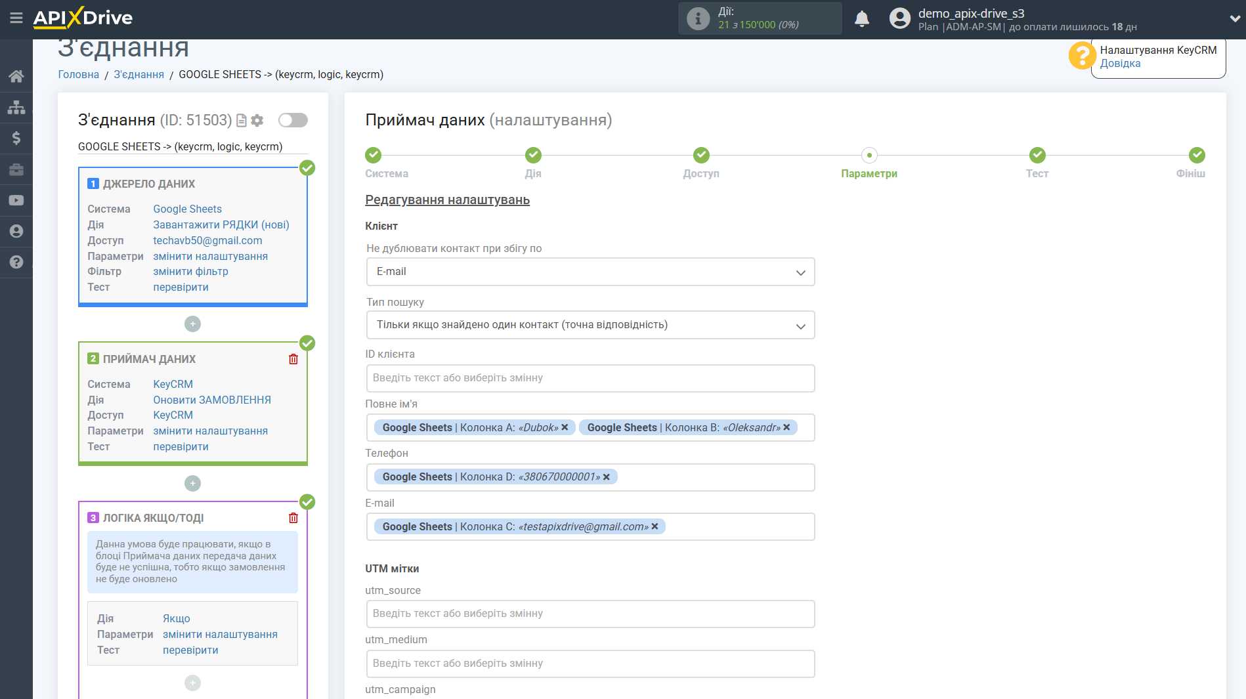Image resolution: width=1246 pixels, height=699 pixels.
Task: Open the YouTube video sidebar icon
Action: pos(16,200)
